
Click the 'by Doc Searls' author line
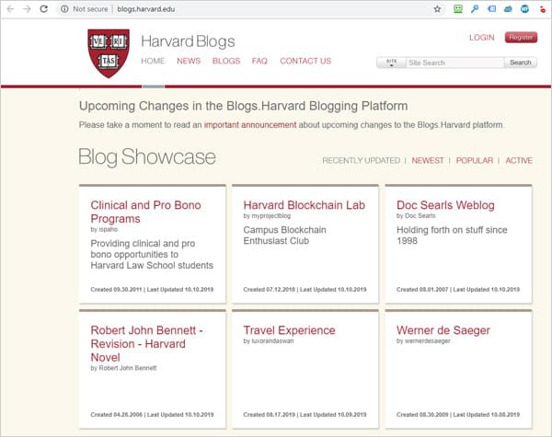tap(416, 216)
